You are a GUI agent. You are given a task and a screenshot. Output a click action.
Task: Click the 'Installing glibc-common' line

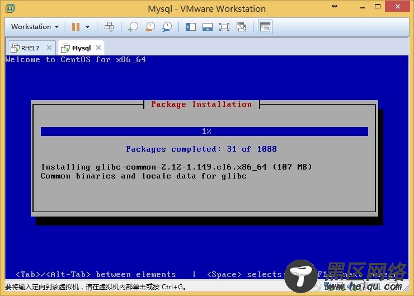(176, 167)
